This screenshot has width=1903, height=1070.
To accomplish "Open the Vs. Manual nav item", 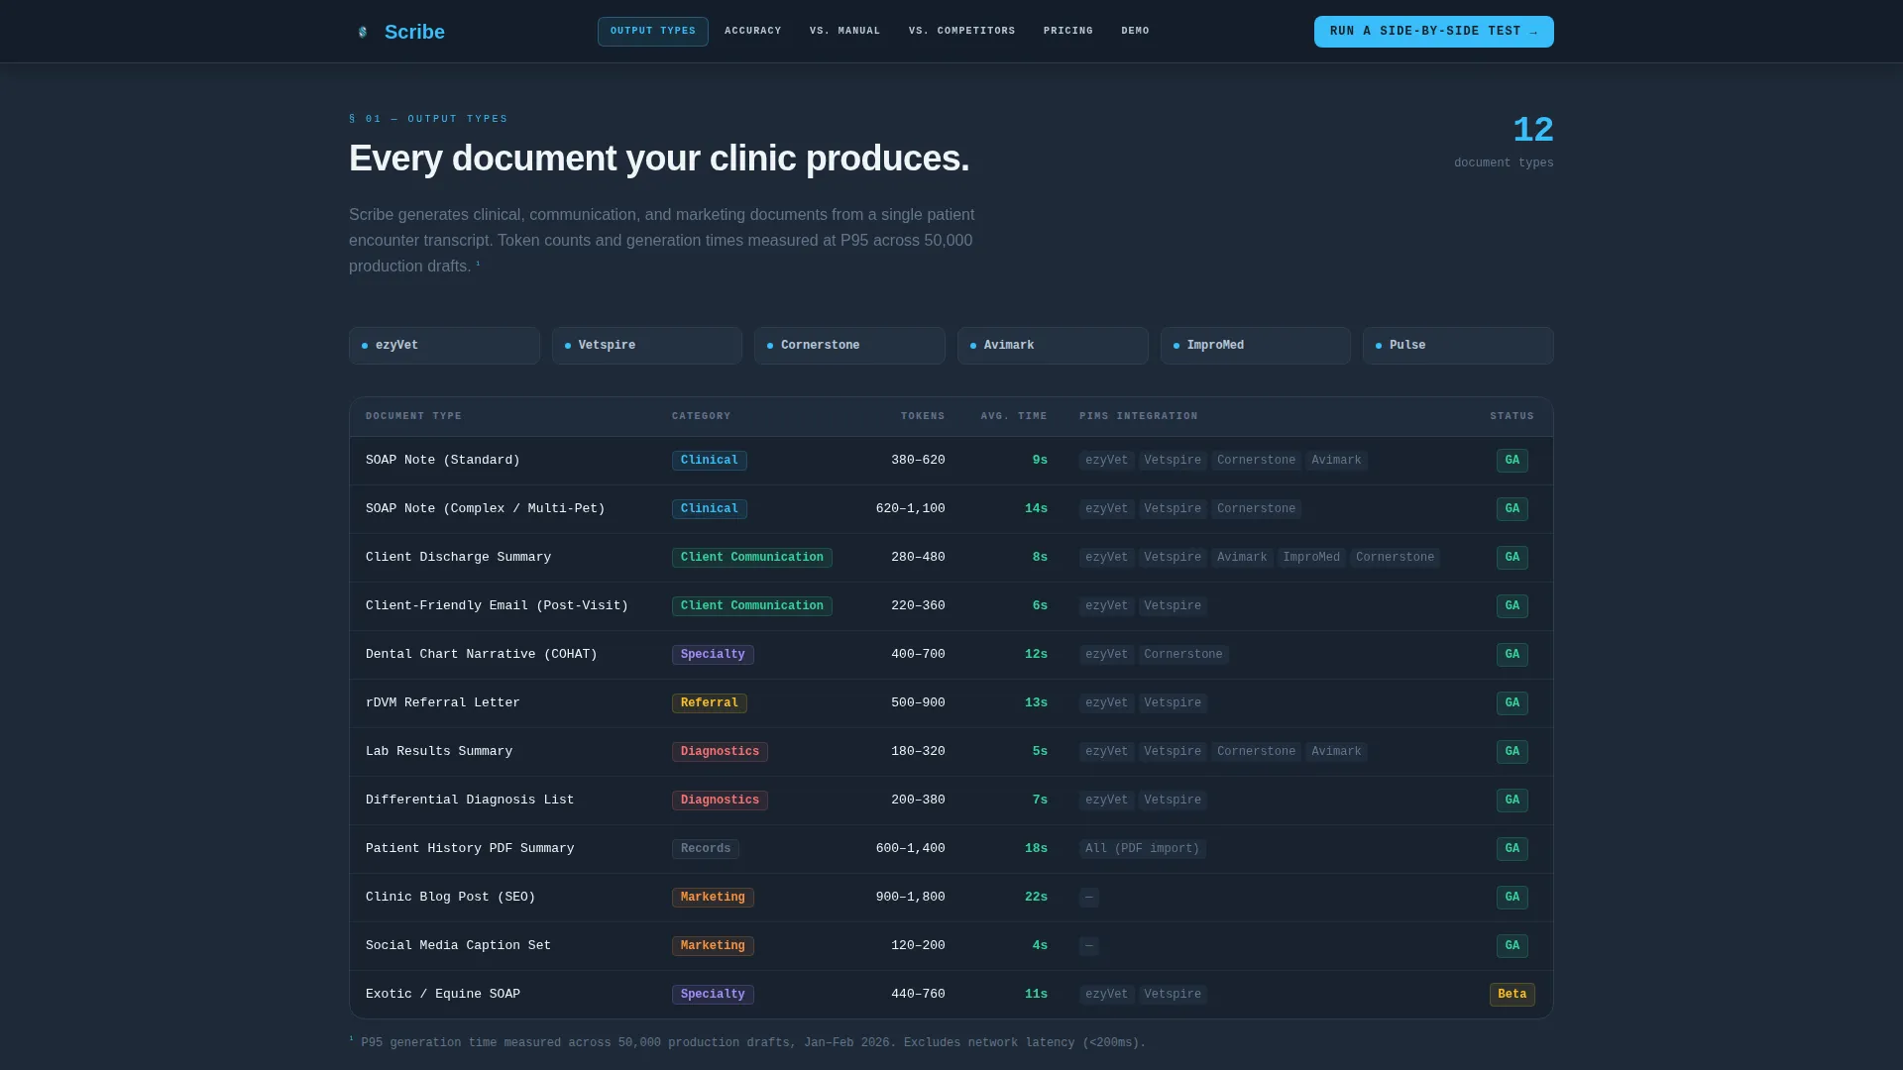I will [x=845, y=32].
